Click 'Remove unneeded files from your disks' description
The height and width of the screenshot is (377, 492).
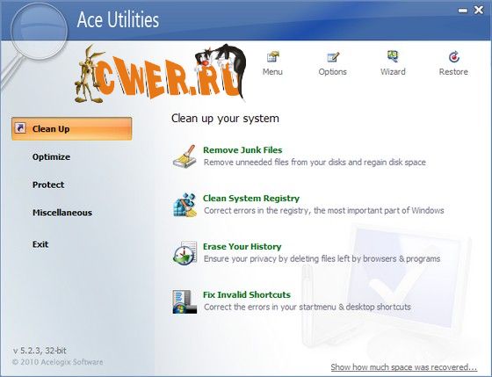(x=315, y=163)
